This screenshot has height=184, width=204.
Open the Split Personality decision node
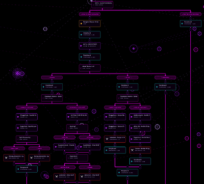click(x=27, y=139)
